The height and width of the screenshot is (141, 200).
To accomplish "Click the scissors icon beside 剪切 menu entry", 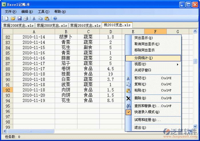I will [x=128, y=78].
